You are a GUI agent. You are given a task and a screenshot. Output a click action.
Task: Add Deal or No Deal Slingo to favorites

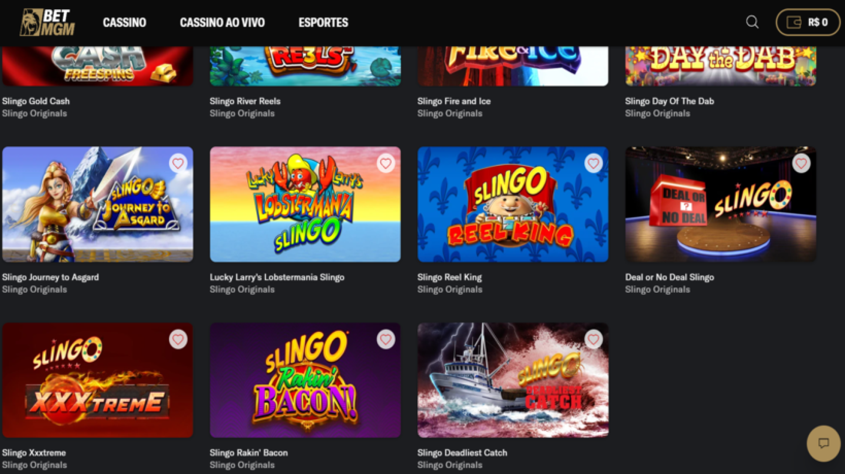pos(801,164)
